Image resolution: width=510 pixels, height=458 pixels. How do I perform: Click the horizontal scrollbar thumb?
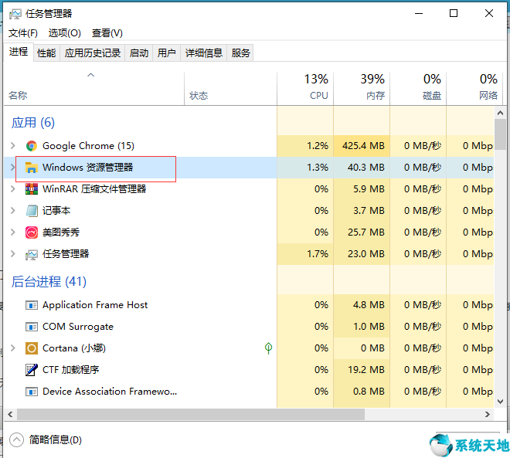[x=191, y=415]
